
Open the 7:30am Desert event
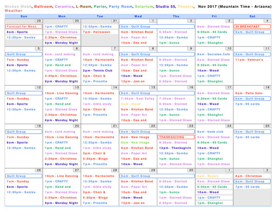click(171, 99)
